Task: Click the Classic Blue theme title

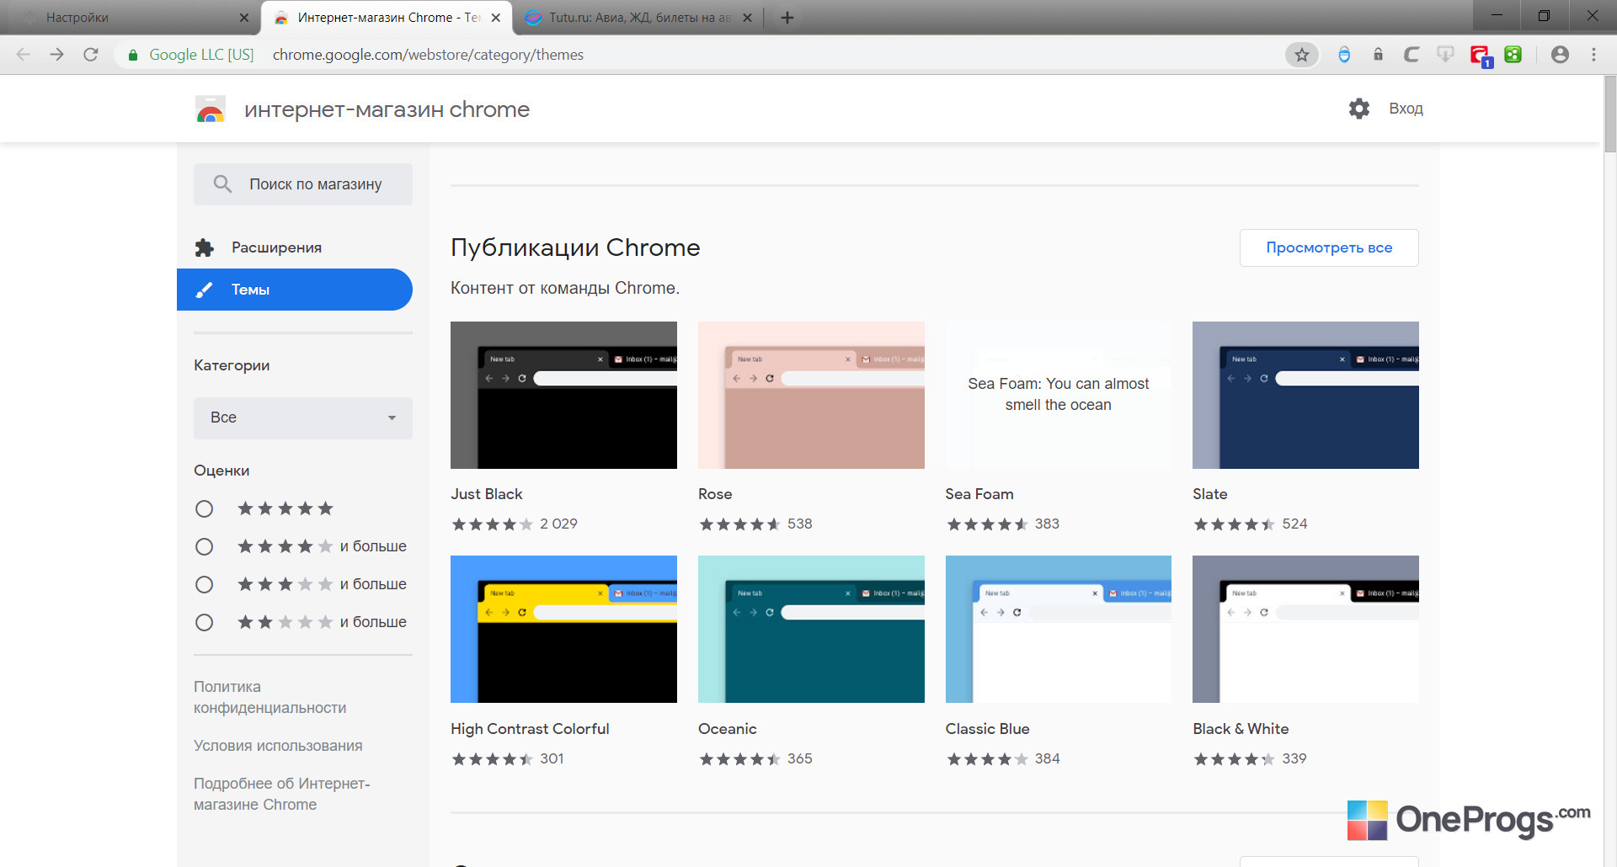Action: 988,729
